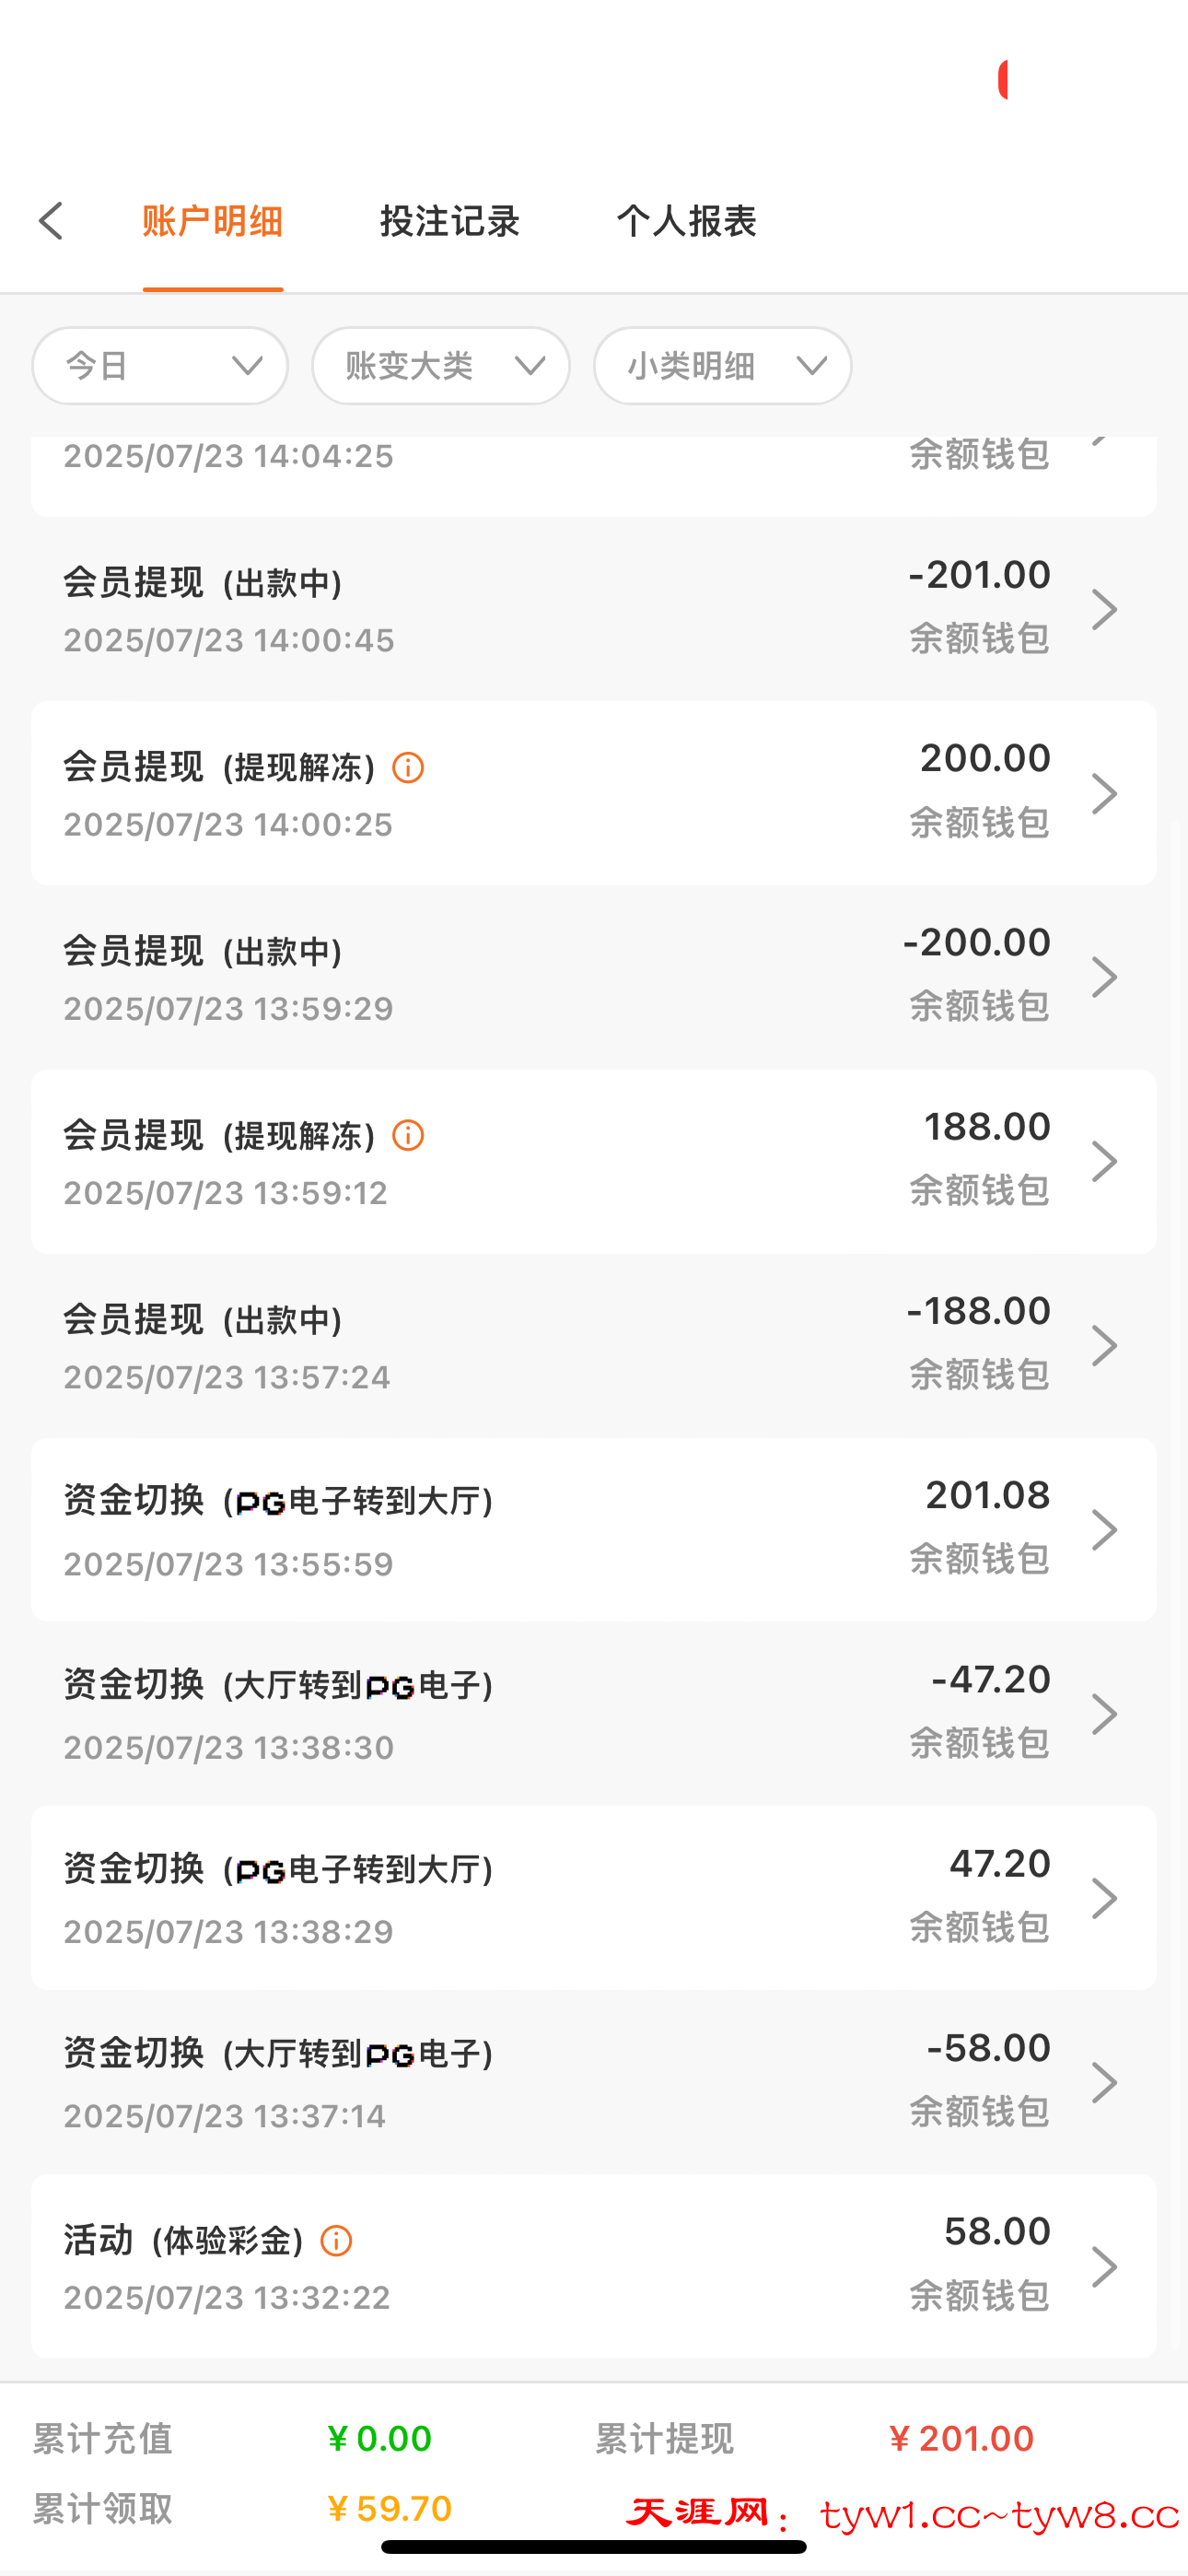The height and width of the screenshot is (2576, 1188).
Task: Tap the 累计领取 ￥59.70 amount
Action: [x=390, y=2509]
